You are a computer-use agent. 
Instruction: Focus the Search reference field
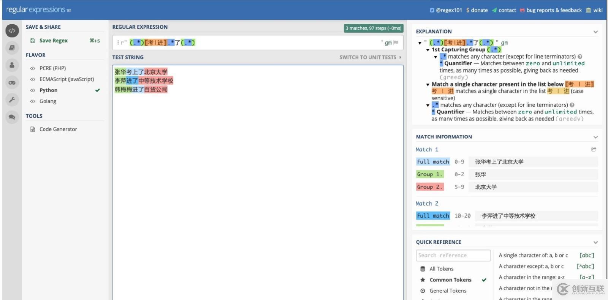(x=453, y=255)
